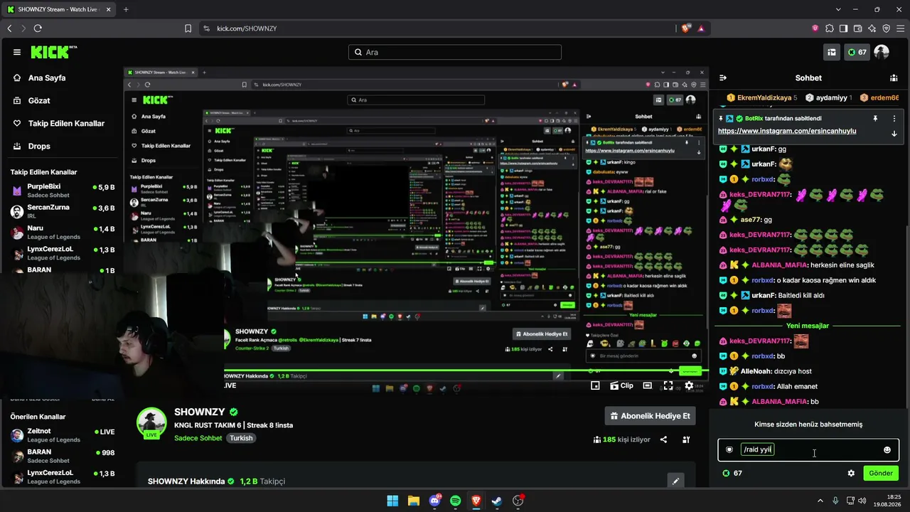This screenshot has height=512, width=910.
Task: Open chat identity badge icon in input
Action: point(729,449)
